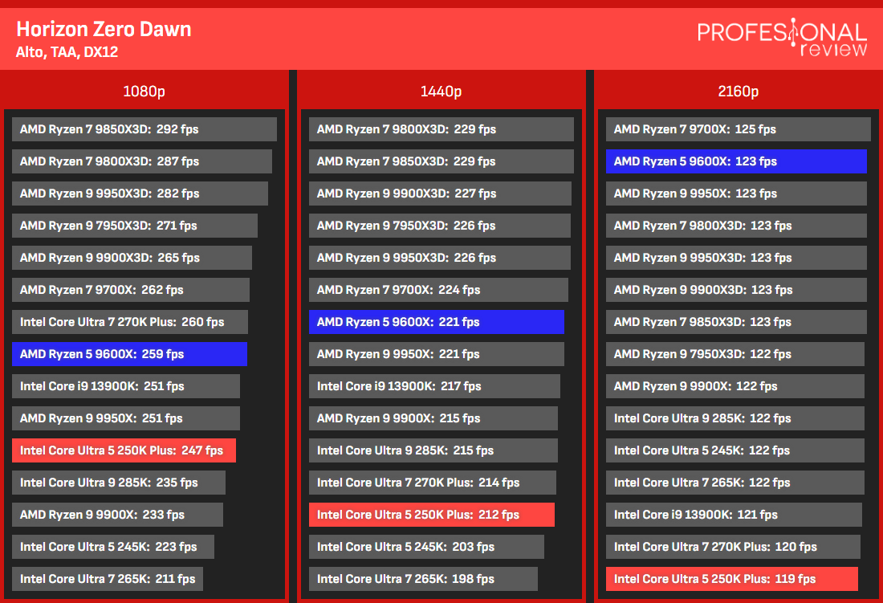Click Ryzen 9 7950X3D 226 fps bar
883x603 pixels.
click(439, 225)
